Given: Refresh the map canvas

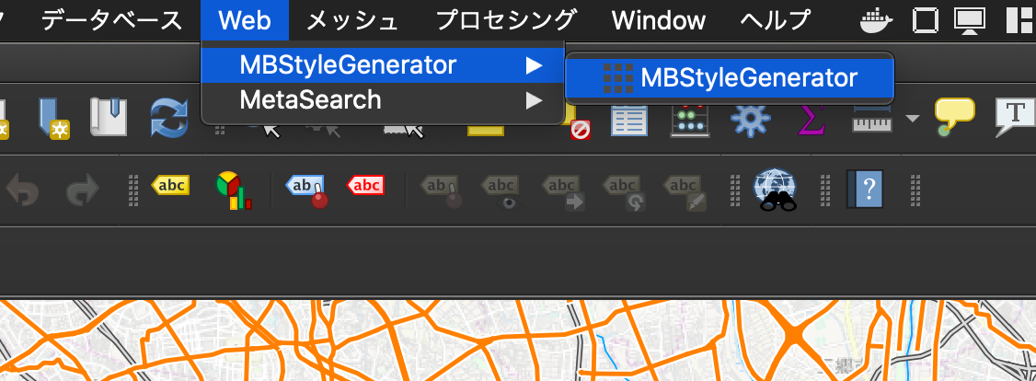Looking at the screenshot, I should click(170, 118).
